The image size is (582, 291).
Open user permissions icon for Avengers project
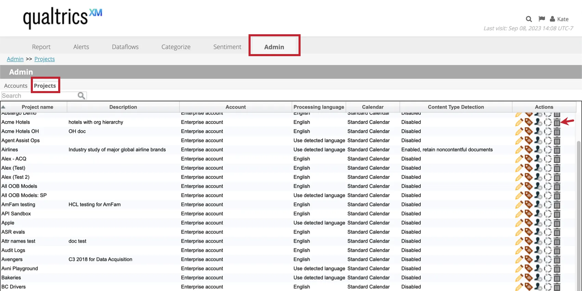pos(538,260)
